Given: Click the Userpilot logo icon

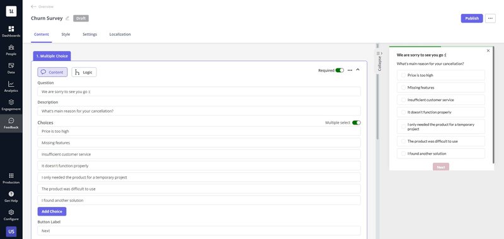Looking at the screenshot, I should pos(11,11).
